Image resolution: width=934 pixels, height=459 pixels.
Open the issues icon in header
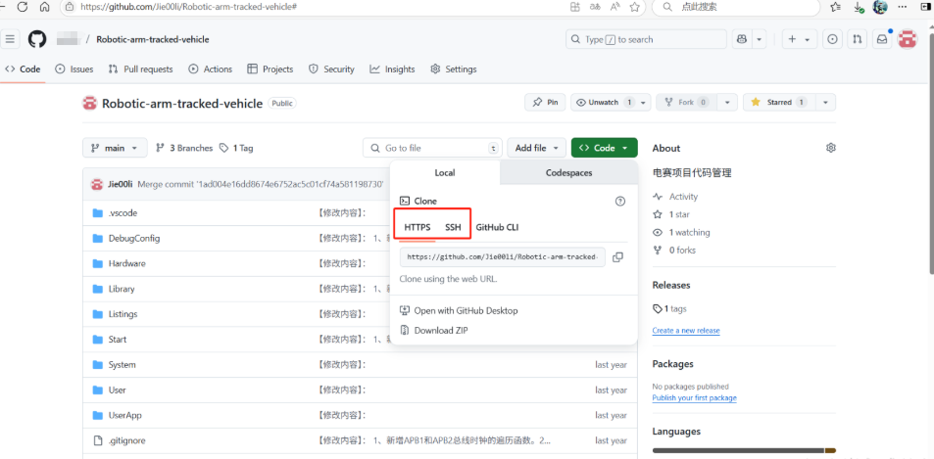click(832, 39)
